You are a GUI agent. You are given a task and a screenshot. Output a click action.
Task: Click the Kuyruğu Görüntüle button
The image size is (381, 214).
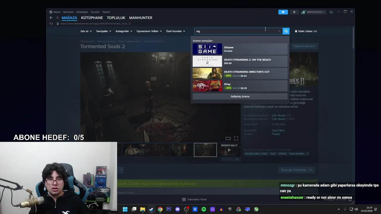[x=297, y=170]
